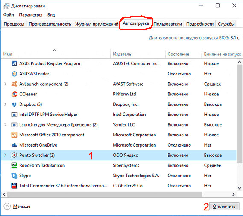
Task: Select the Skype row name
Action: (25, 176)
